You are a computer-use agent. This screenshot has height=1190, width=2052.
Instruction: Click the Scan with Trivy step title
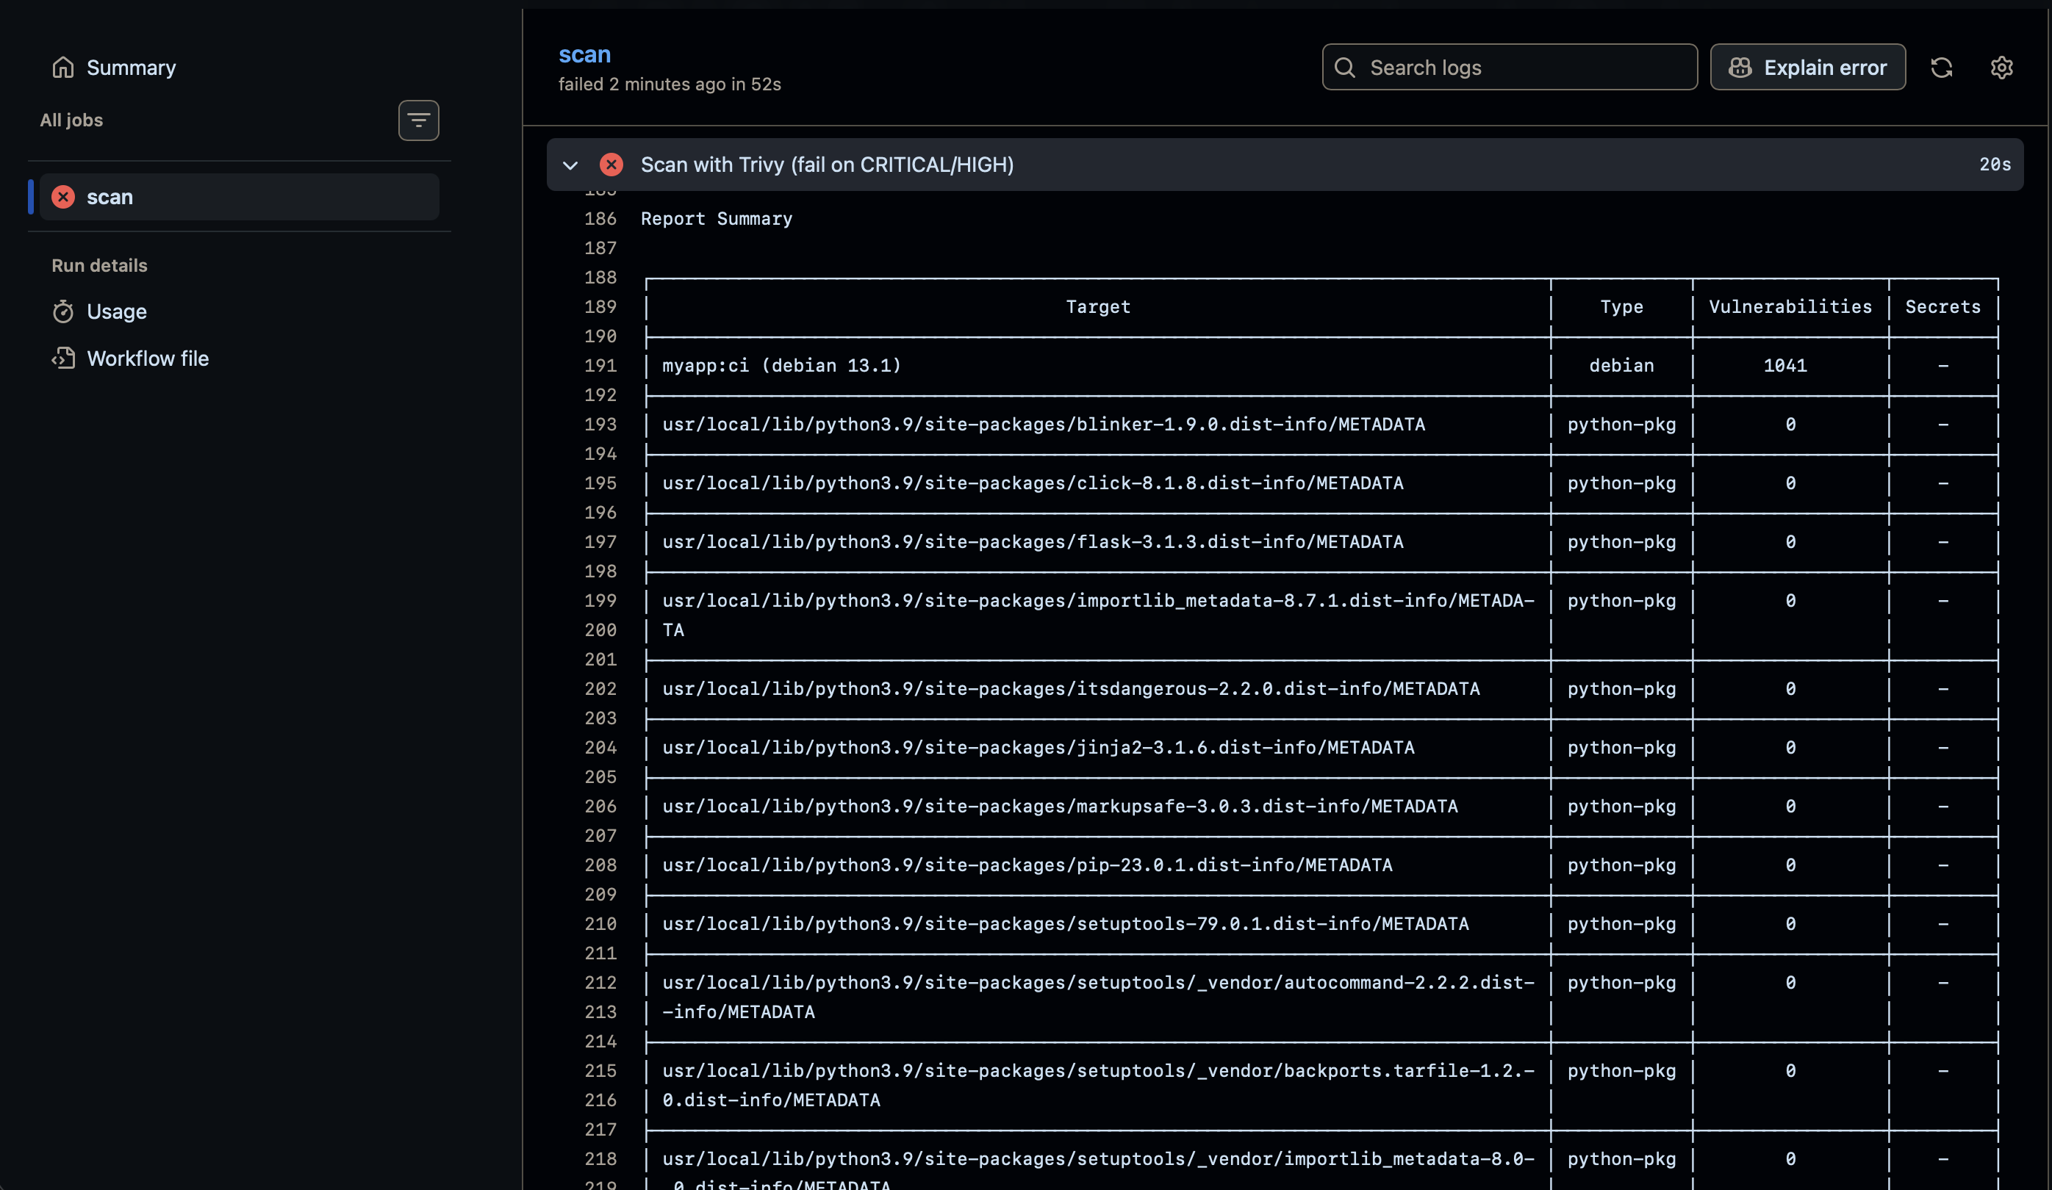[828, 165]
